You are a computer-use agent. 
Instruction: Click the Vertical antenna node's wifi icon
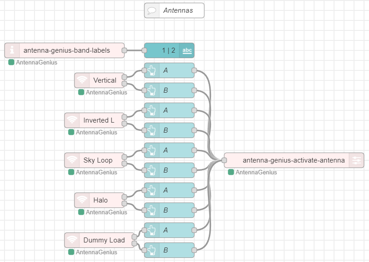(x=82, y=80)
